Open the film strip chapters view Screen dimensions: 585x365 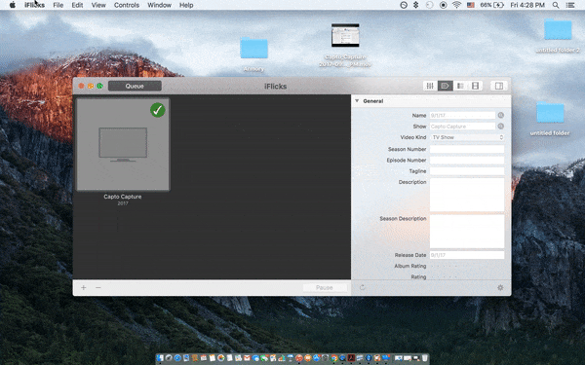475,86
